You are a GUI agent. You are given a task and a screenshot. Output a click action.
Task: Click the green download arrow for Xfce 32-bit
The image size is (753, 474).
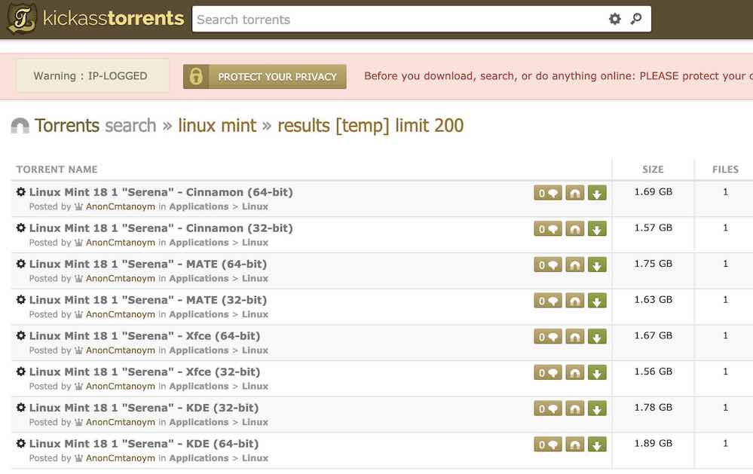coord(597,372)
